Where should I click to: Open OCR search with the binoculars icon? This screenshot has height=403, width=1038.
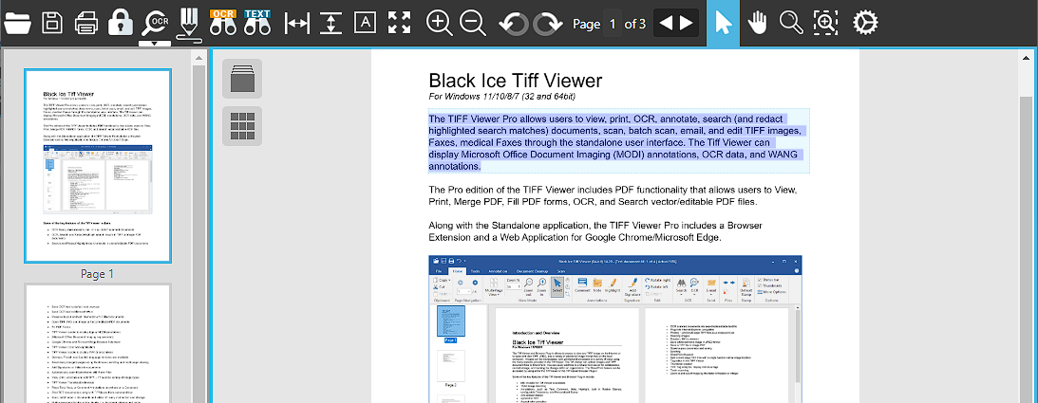click(222, 23)
